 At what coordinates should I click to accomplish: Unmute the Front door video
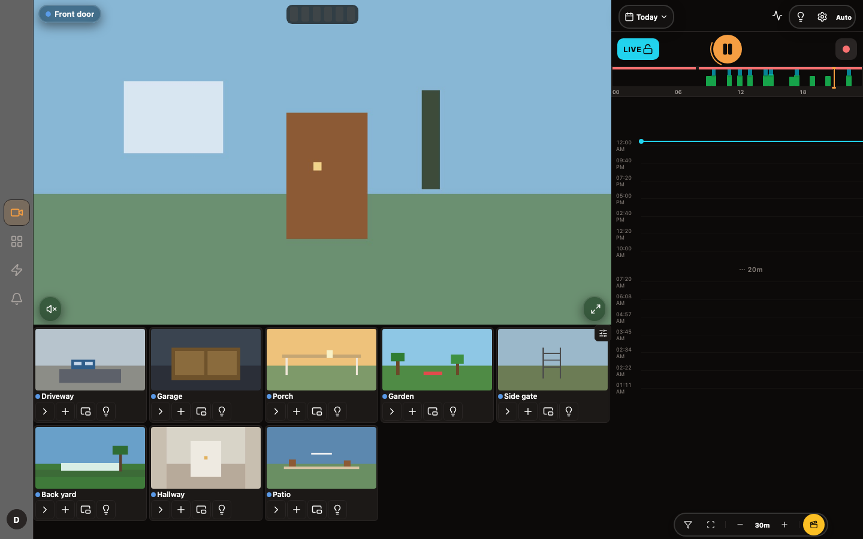pos(51,309)
